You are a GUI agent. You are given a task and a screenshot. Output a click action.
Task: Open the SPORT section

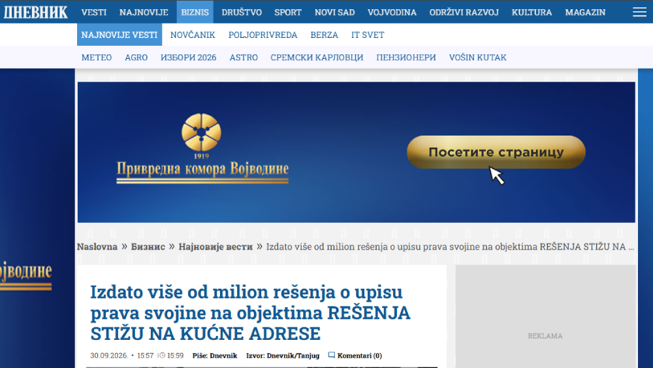pos(288,12)
